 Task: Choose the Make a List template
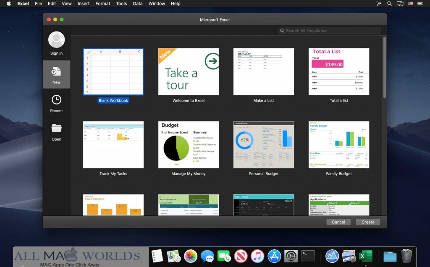tap(264, 72)
